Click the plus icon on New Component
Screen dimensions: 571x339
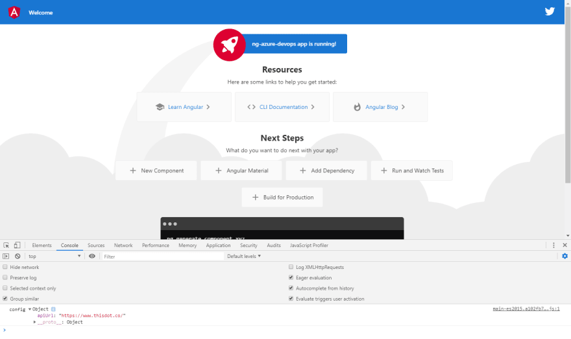pyautogui.click(x=133, y=170)
